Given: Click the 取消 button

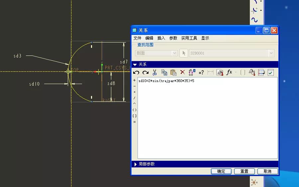Looking at the screenshot, I should point(267,171).
